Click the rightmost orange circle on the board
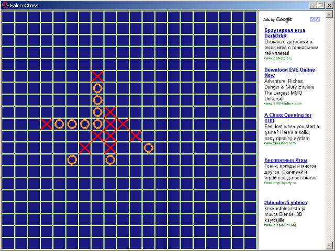 (149, 148)
